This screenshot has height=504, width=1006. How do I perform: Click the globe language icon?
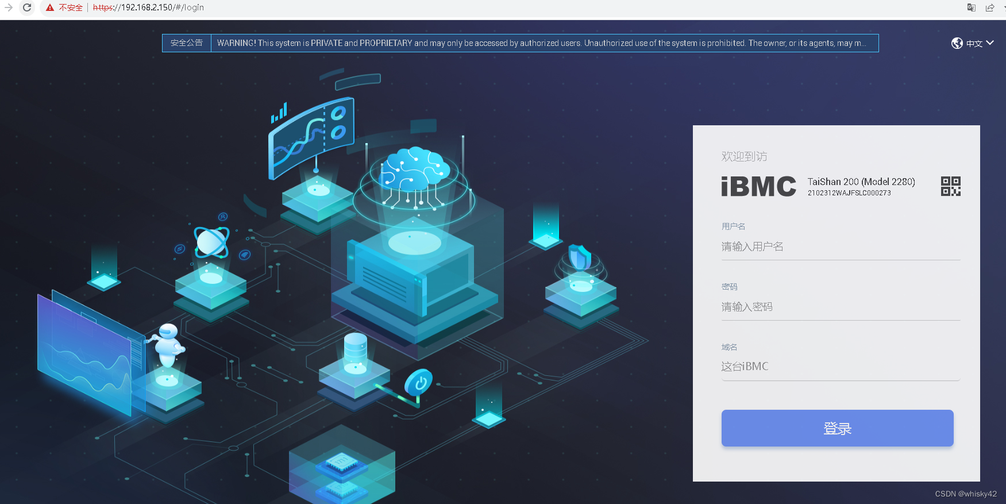coord(957,43)
